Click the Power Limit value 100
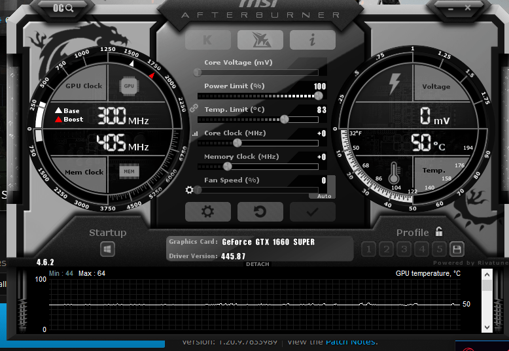Image resolution: width=509 pixels, height=351 pixels. [320, 86]
